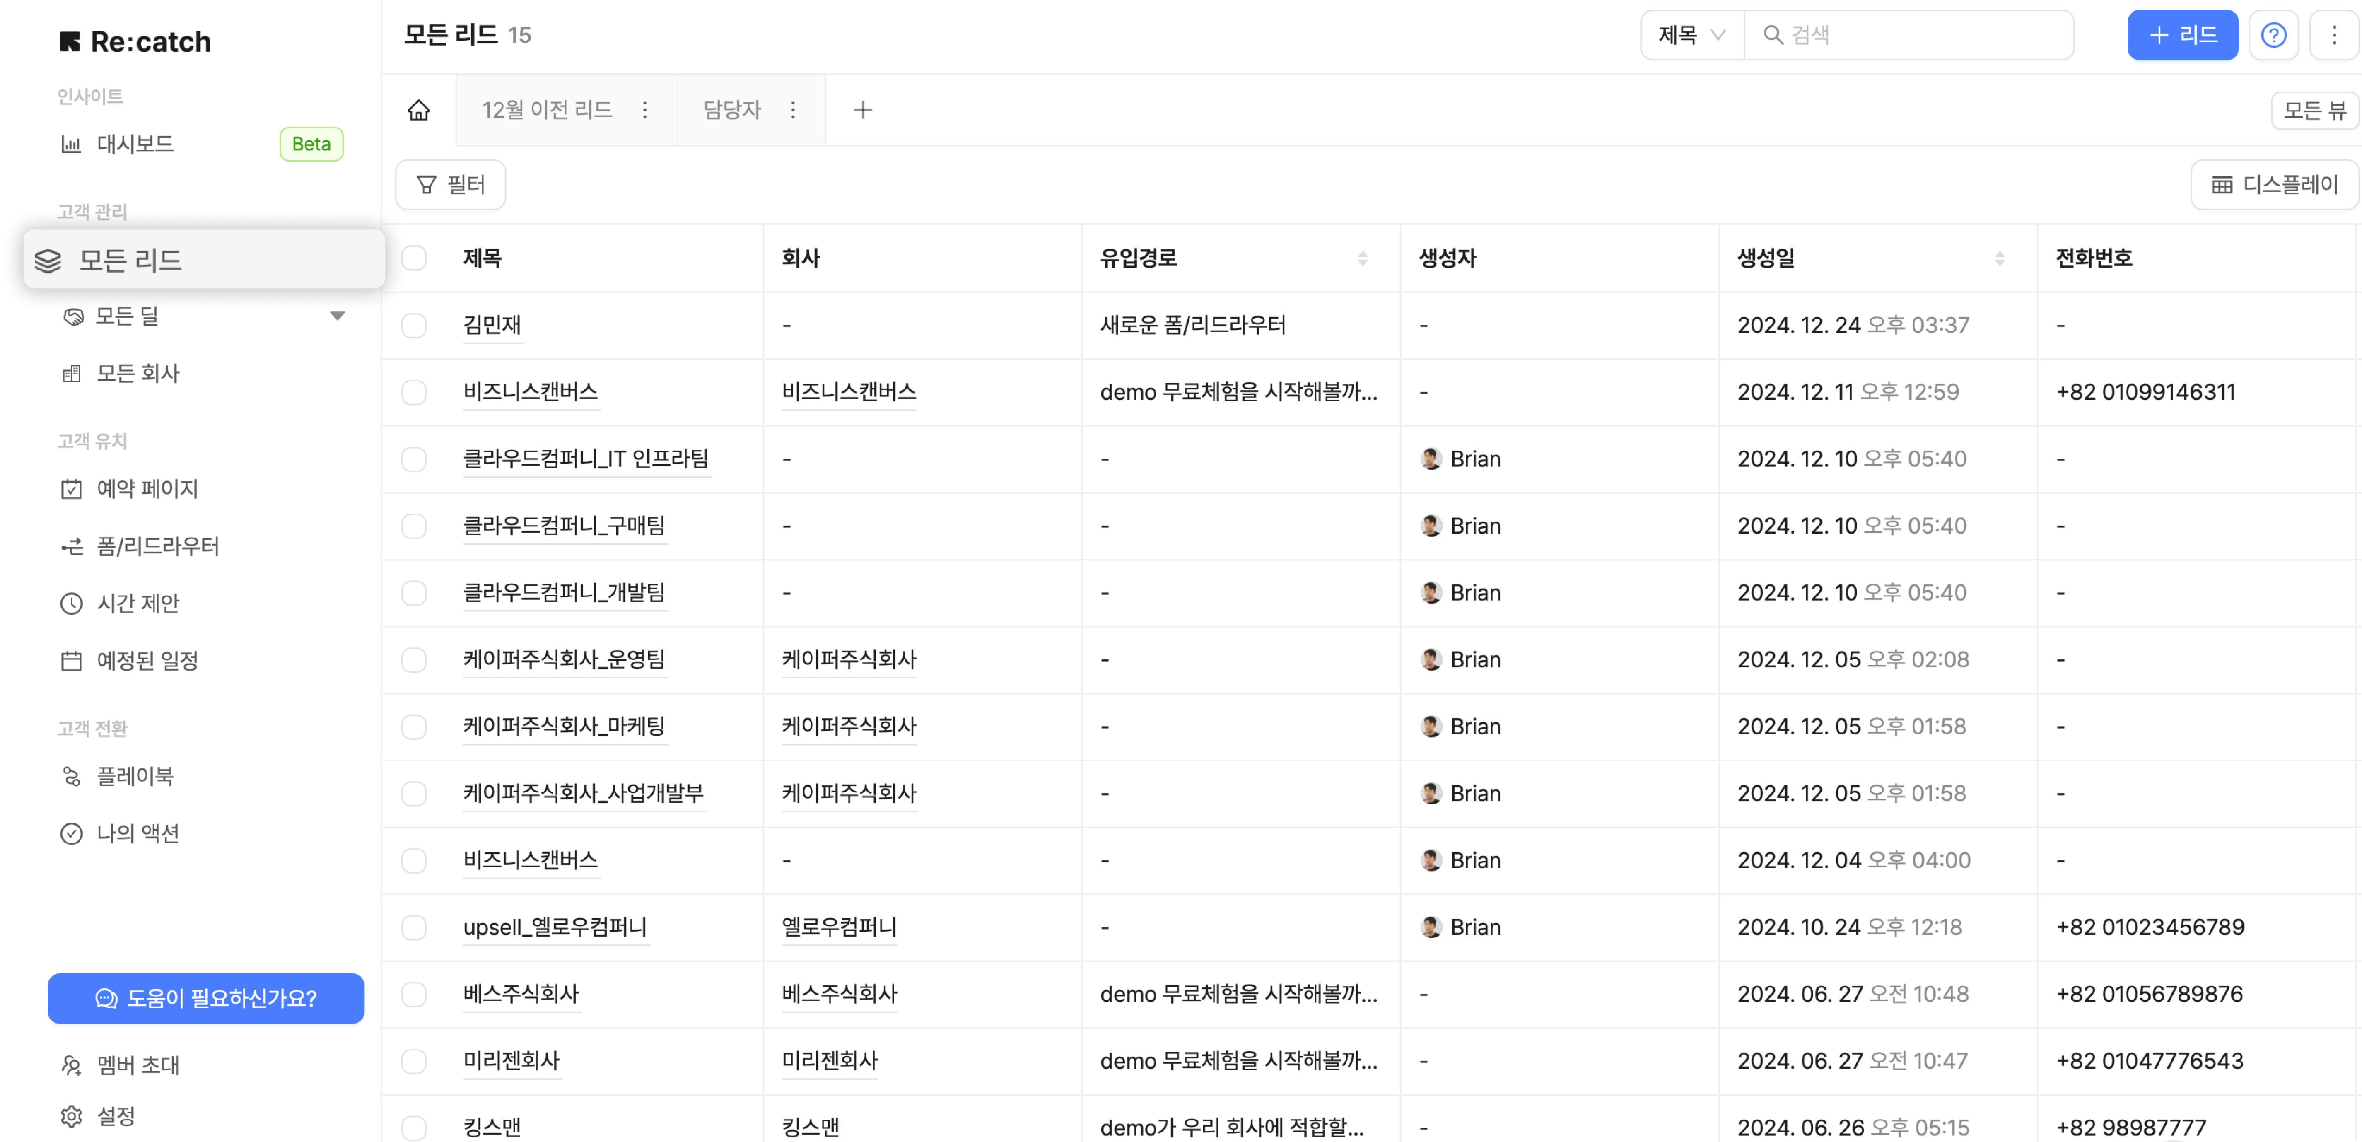
Task: Open 설정 gear in sidebar
Action: pos(72,1115)
